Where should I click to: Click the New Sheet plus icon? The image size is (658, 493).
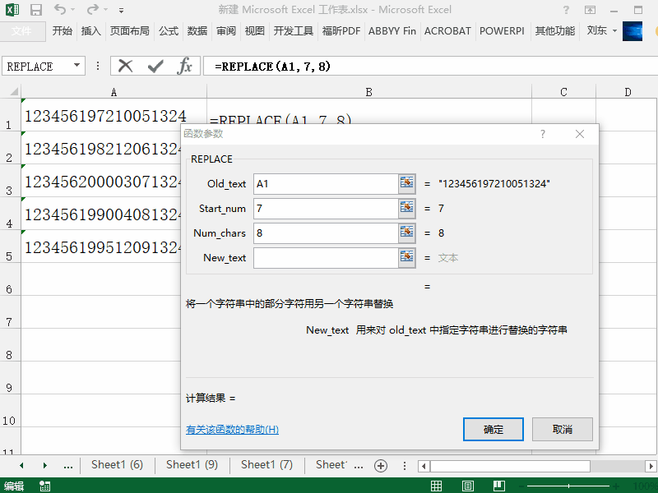(381, 466)
